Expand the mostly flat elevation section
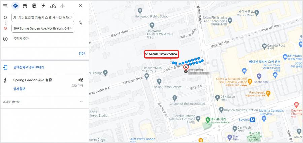The width and height of the screenshot is (303, 143). click(45, 102)
